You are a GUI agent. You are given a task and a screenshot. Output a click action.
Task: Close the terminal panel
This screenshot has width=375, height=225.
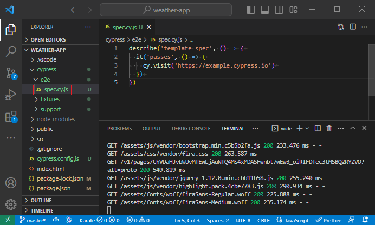[364, 128]
